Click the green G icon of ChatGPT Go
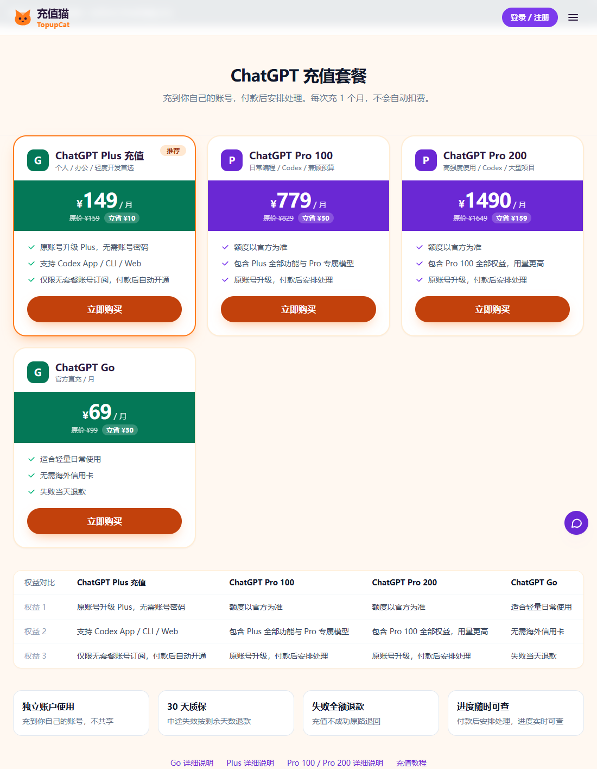This screenshot has height=769, width=597. click(38, 372)
